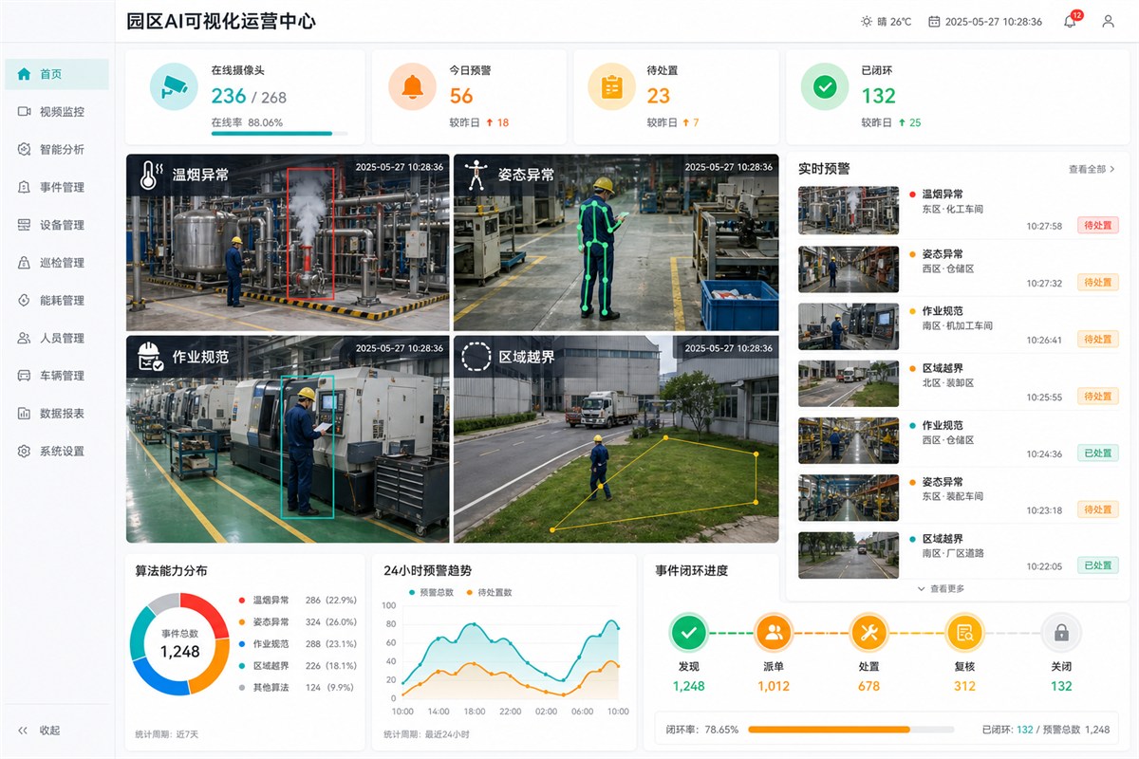
Task: Open the 区域越界 video feed
Action: (616, 438)
